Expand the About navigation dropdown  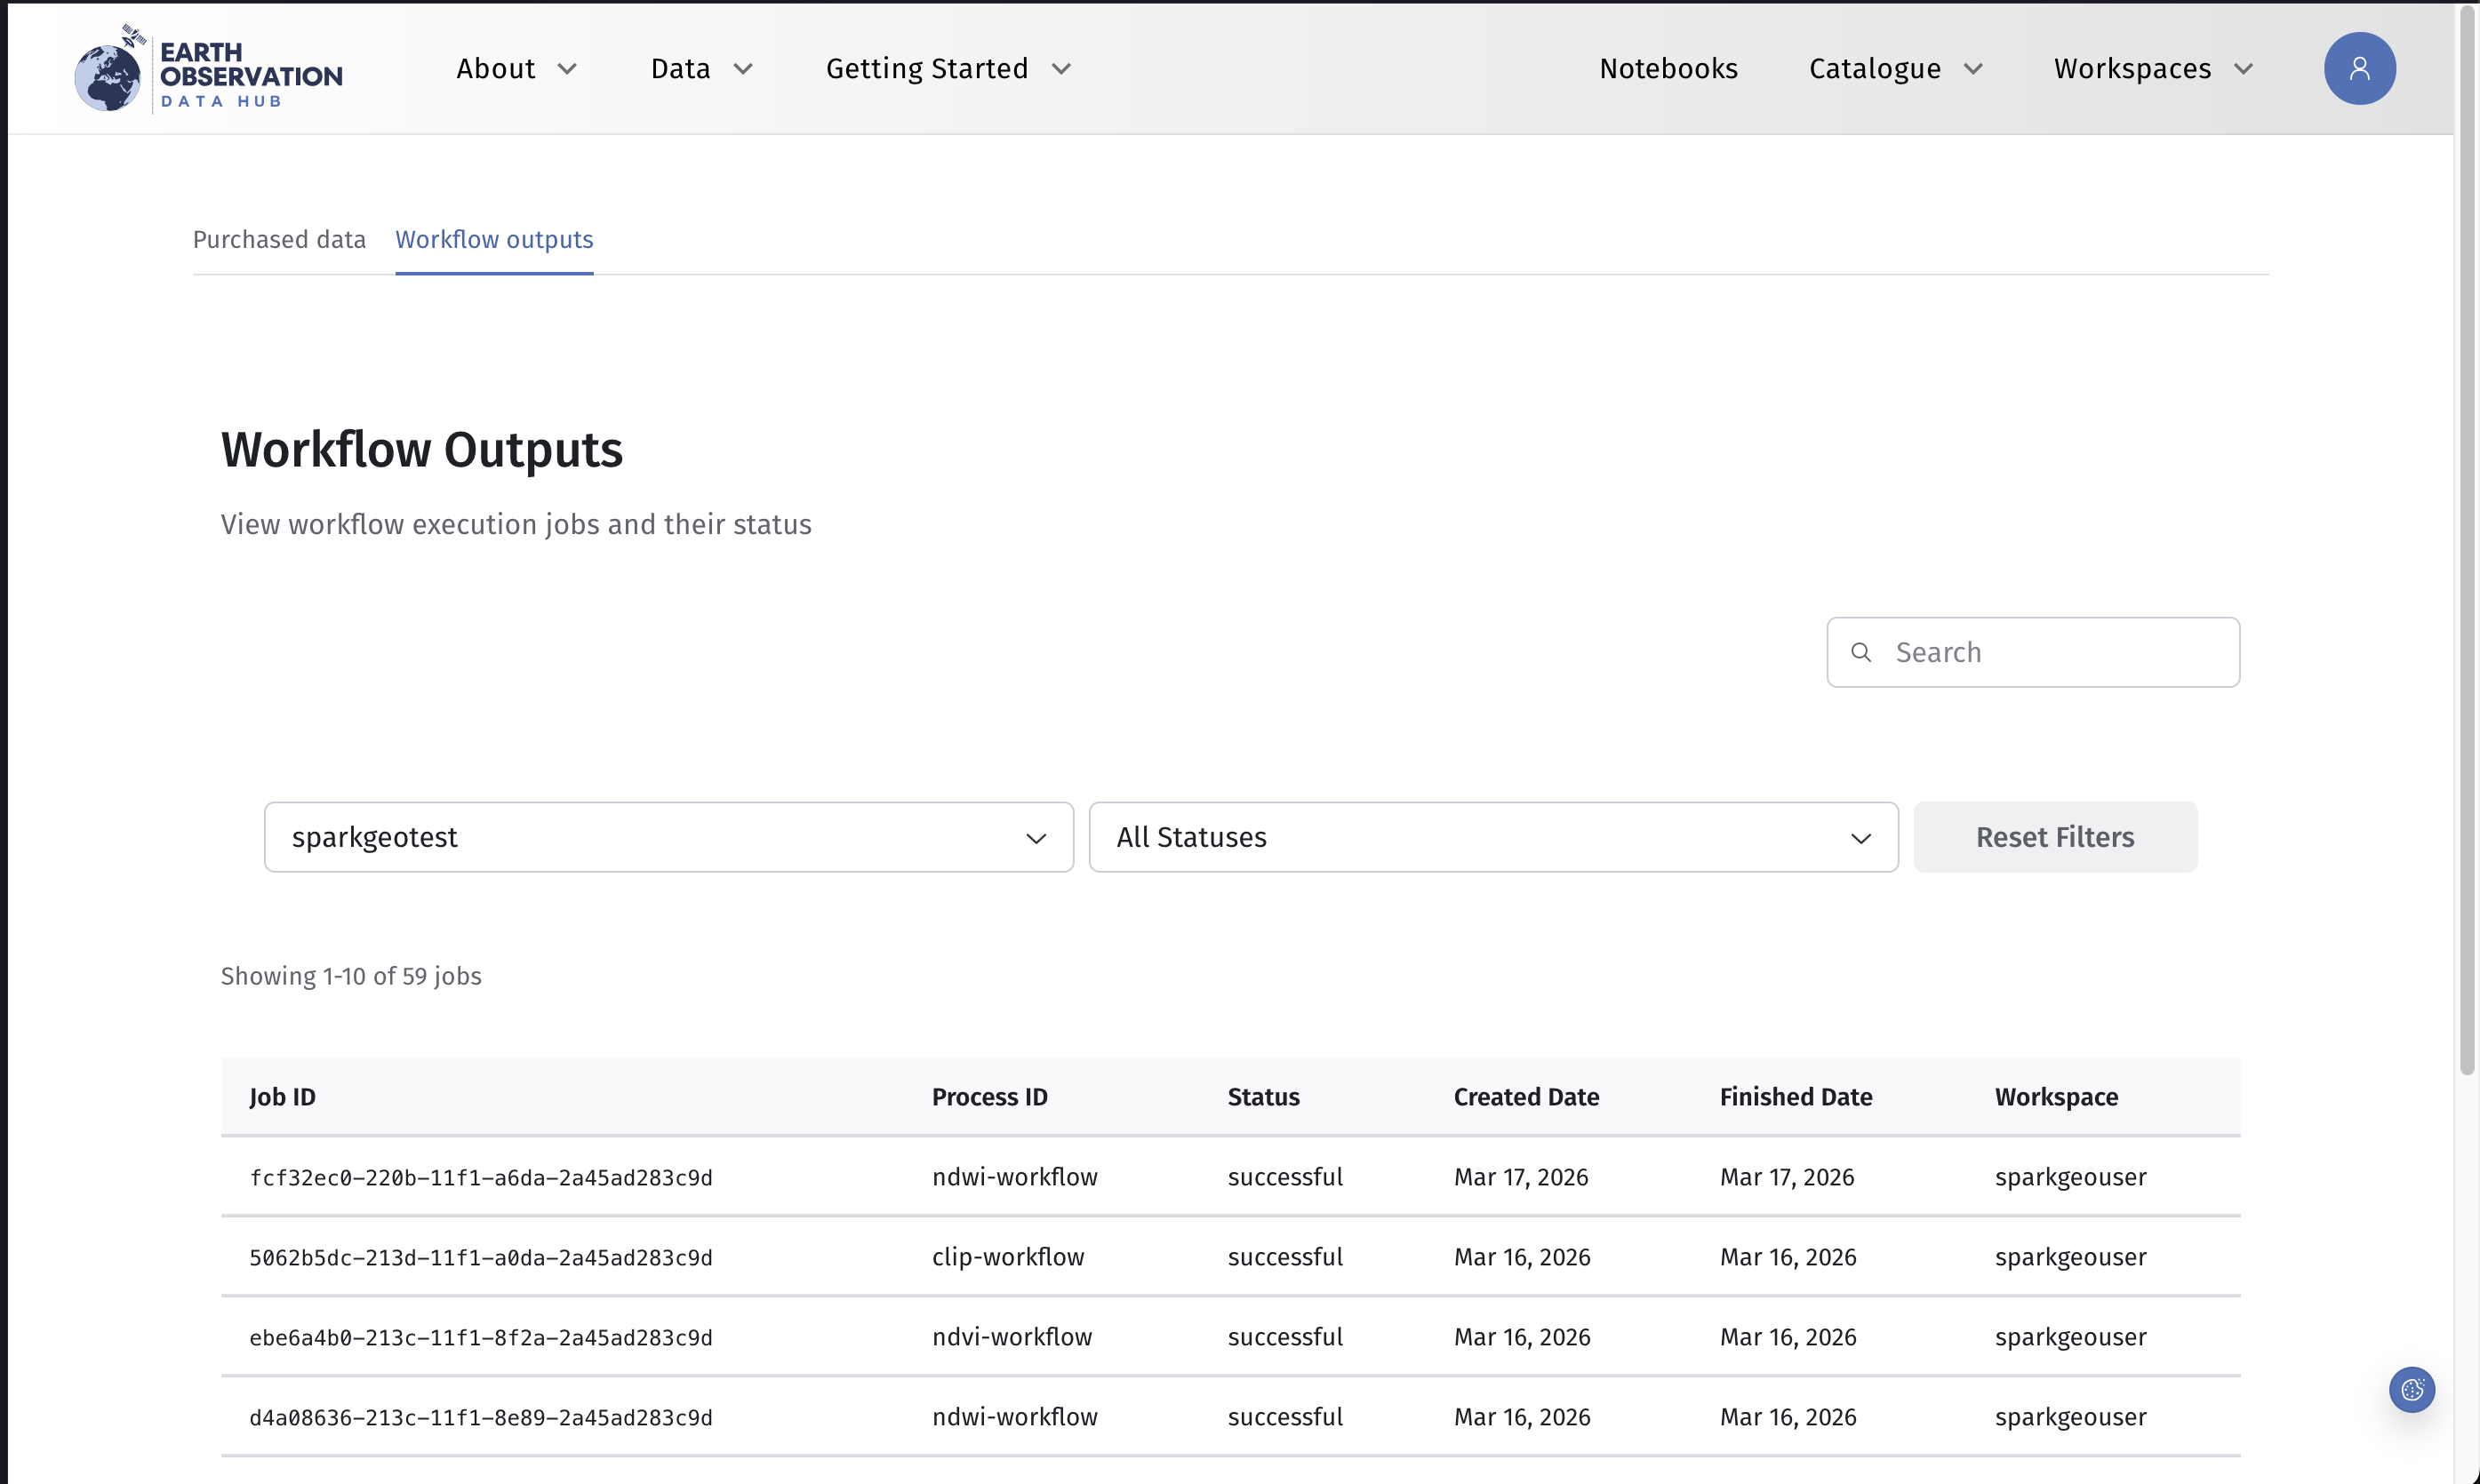tap(517, 68)
